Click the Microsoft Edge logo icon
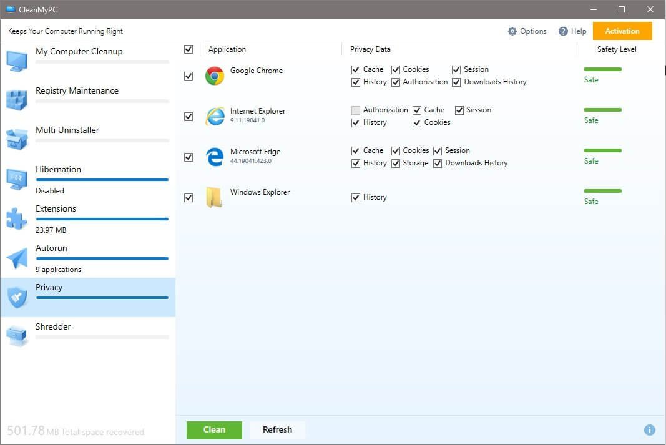Screen dimensions: 666x445 coord(215,157)
